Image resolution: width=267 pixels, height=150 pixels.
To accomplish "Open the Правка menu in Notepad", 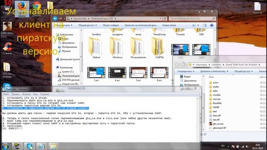I will click(15, 94).
